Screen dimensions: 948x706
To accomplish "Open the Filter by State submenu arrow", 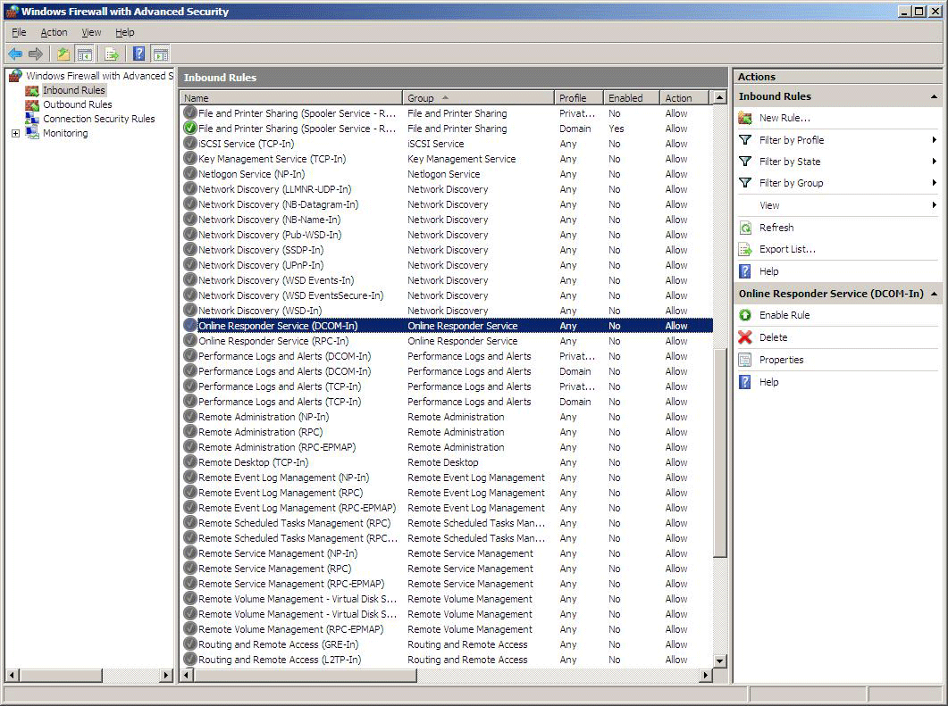I will (934, 162).
